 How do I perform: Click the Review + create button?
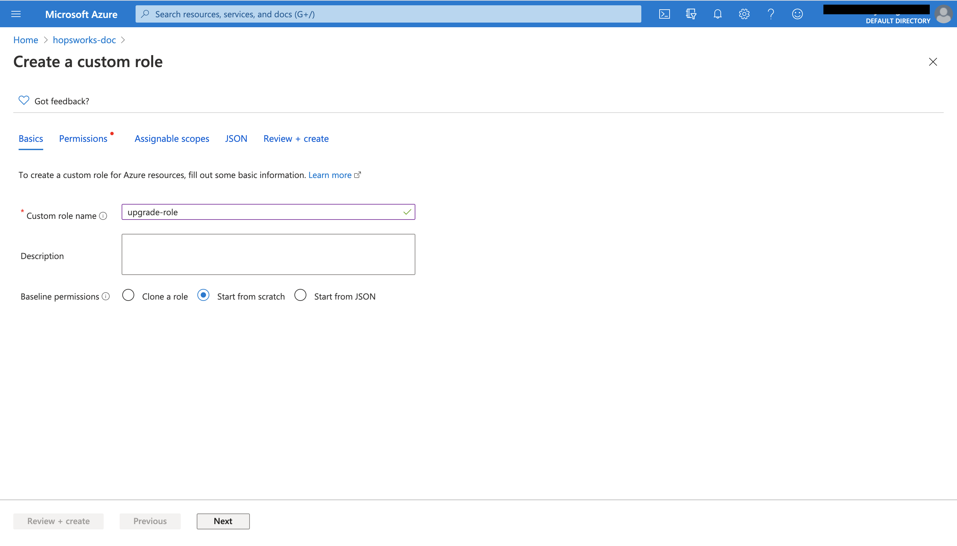(58, 520)
